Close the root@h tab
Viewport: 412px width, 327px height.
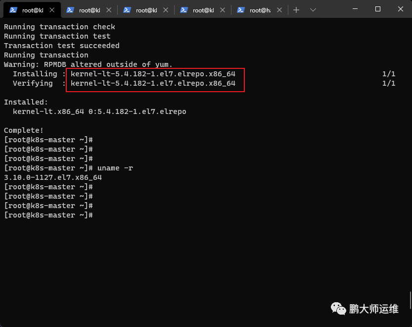[279, 10]
